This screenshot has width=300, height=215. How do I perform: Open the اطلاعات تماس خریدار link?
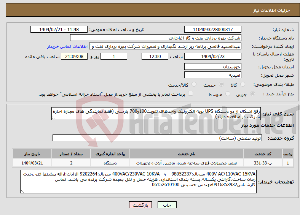(67, 46)
